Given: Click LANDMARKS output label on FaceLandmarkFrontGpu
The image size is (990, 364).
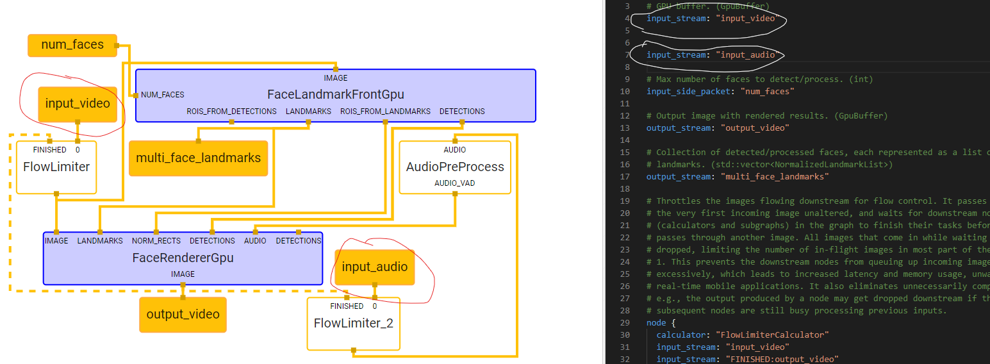Looking at the screenshot, I should click(x=309, y=112).
